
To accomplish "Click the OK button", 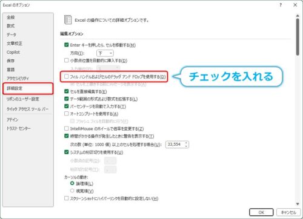I will (x=261, y=212).
